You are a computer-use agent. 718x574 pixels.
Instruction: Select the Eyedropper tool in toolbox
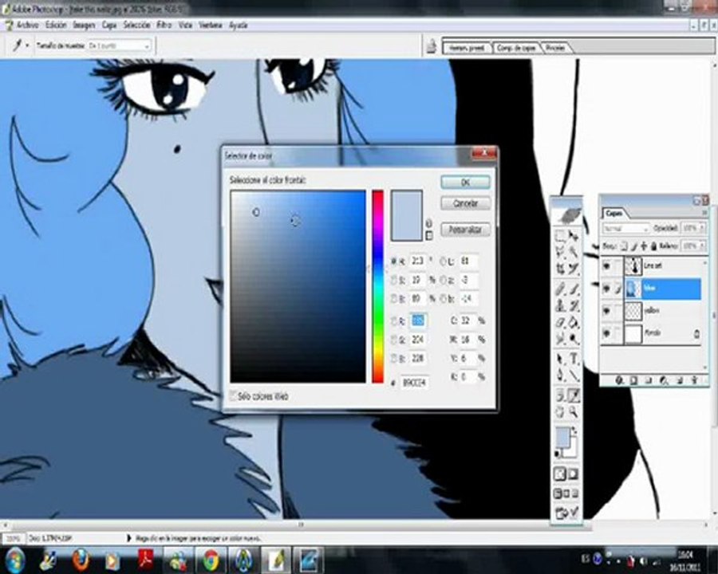574,395
